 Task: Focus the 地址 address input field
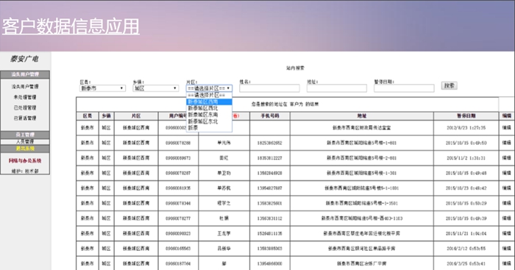(337, 88)
